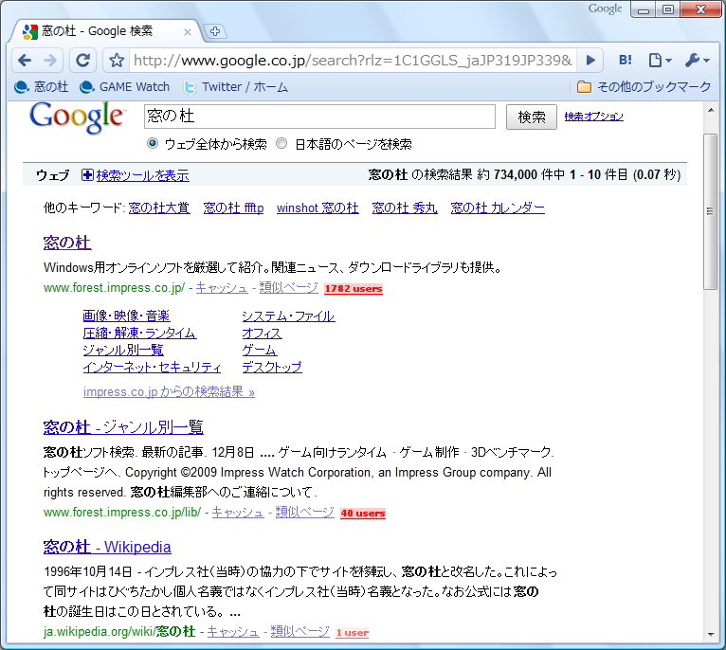This screenshot has width=726, height=650.
Task: Open the 検索オプション link
Action: [x=593, y=117]
